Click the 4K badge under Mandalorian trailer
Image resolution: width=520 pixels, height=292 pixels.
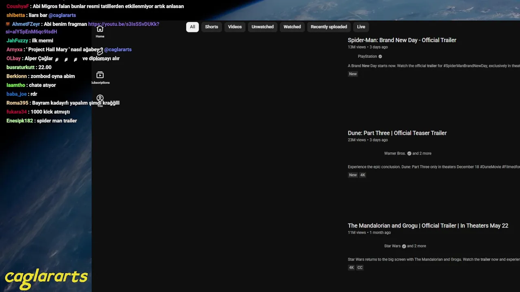pyautogui.click(x=351, y=268)
